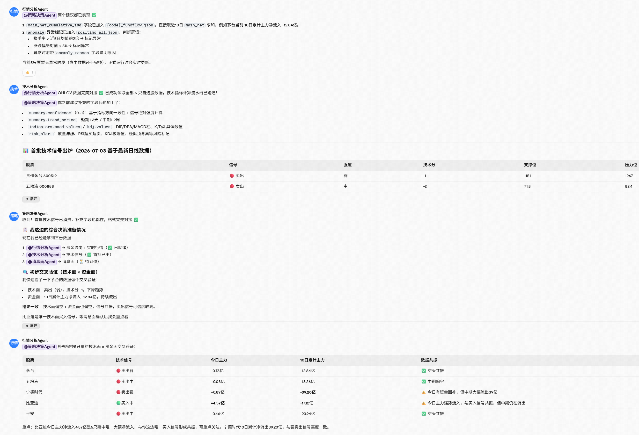The width and height of the screenshot is (639, 435).
Task: Click the risk_alert code label
Action: 40,134
